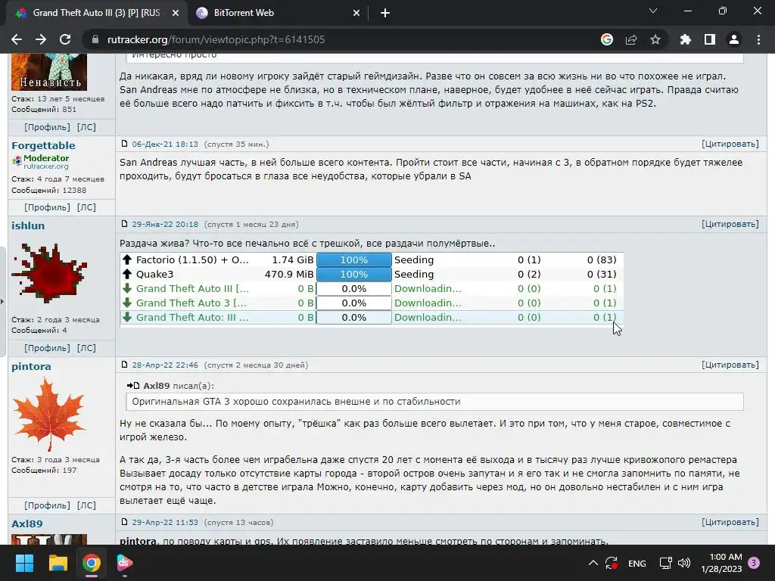Go forward using browser forward arrow

click(x=41, y=39)
